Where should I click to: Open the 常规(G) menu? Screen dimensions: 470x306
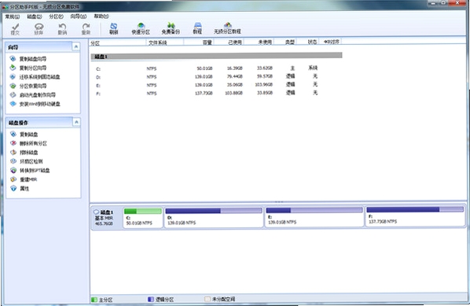coord(13,17)
